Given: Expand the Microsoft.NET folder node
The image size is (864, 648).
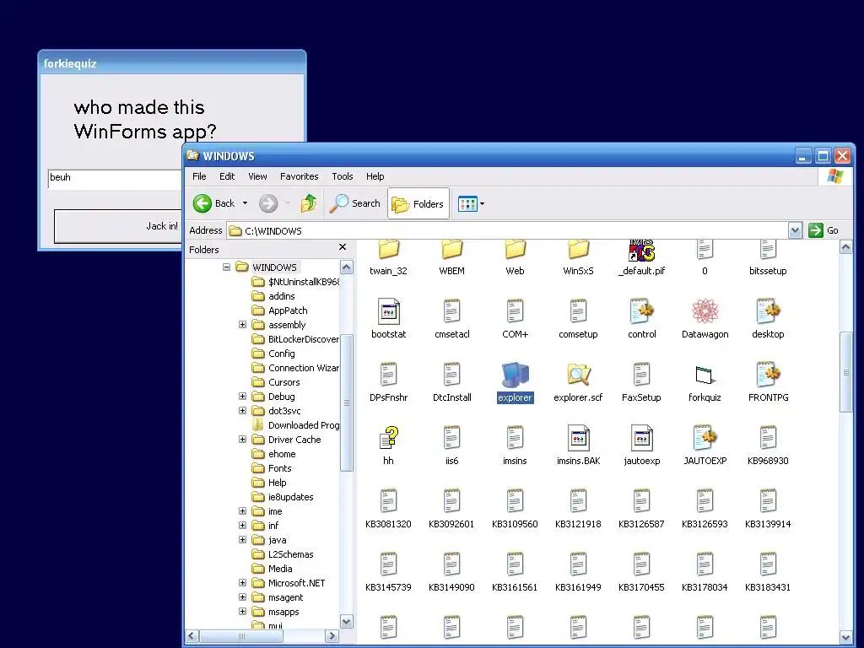Looking at the screenshot, I should click(242, 582).
